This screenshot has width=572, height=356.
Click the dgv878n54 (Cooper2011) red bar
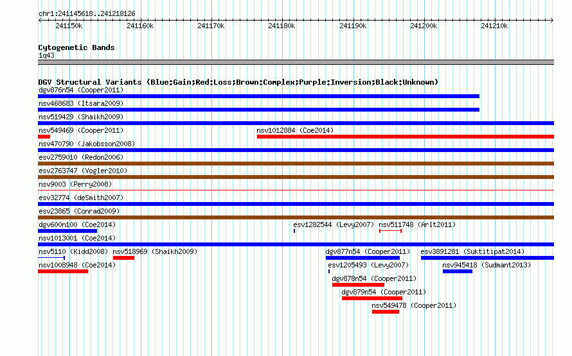click(x=358, y=285)
